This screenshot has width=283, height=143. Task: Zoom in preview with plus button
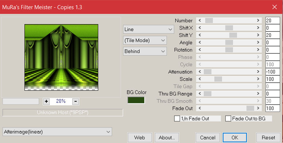[46, 101]
